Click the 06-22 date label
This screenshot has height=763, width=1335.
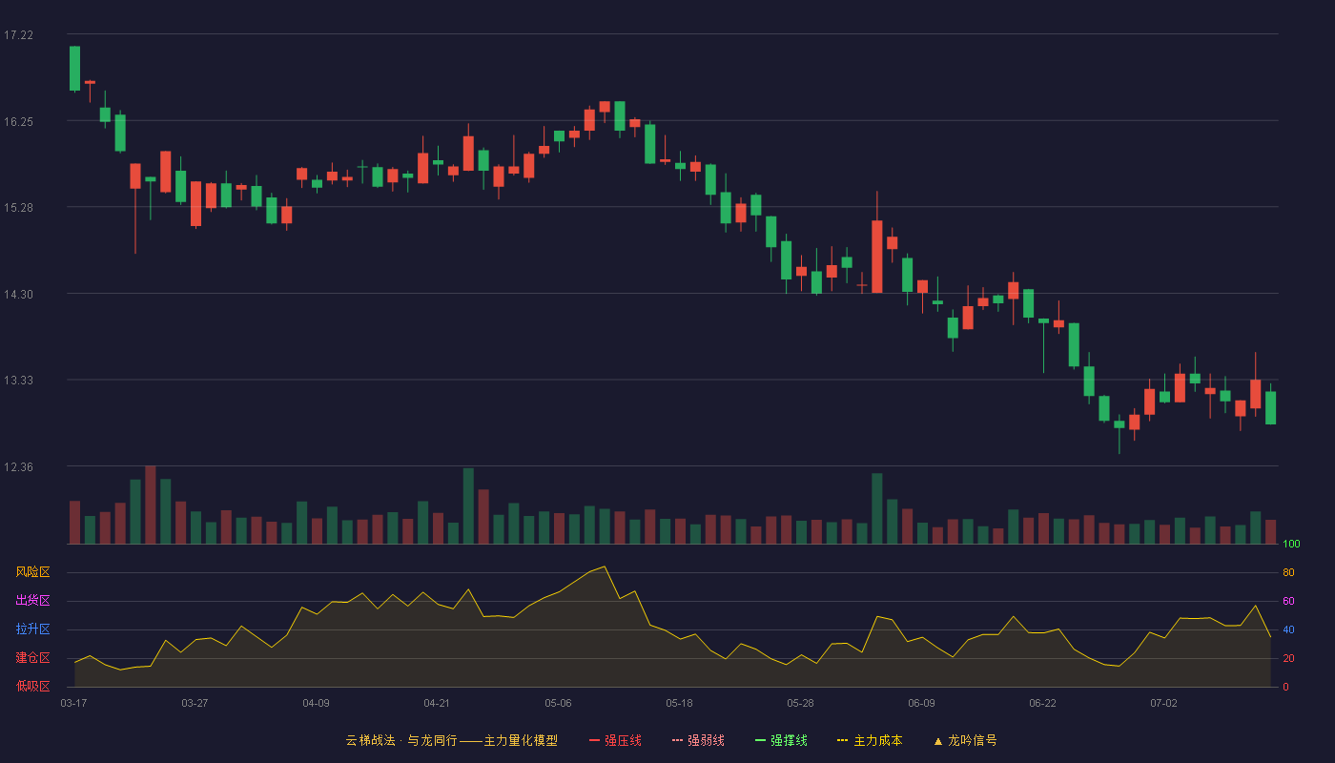pyautogui.click(x=1042, y=703)
